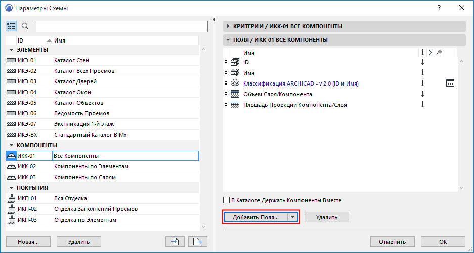Click fields list scroll up arrow
The image size is (474, 253).
pyautogui.click(x=461, y=61)
